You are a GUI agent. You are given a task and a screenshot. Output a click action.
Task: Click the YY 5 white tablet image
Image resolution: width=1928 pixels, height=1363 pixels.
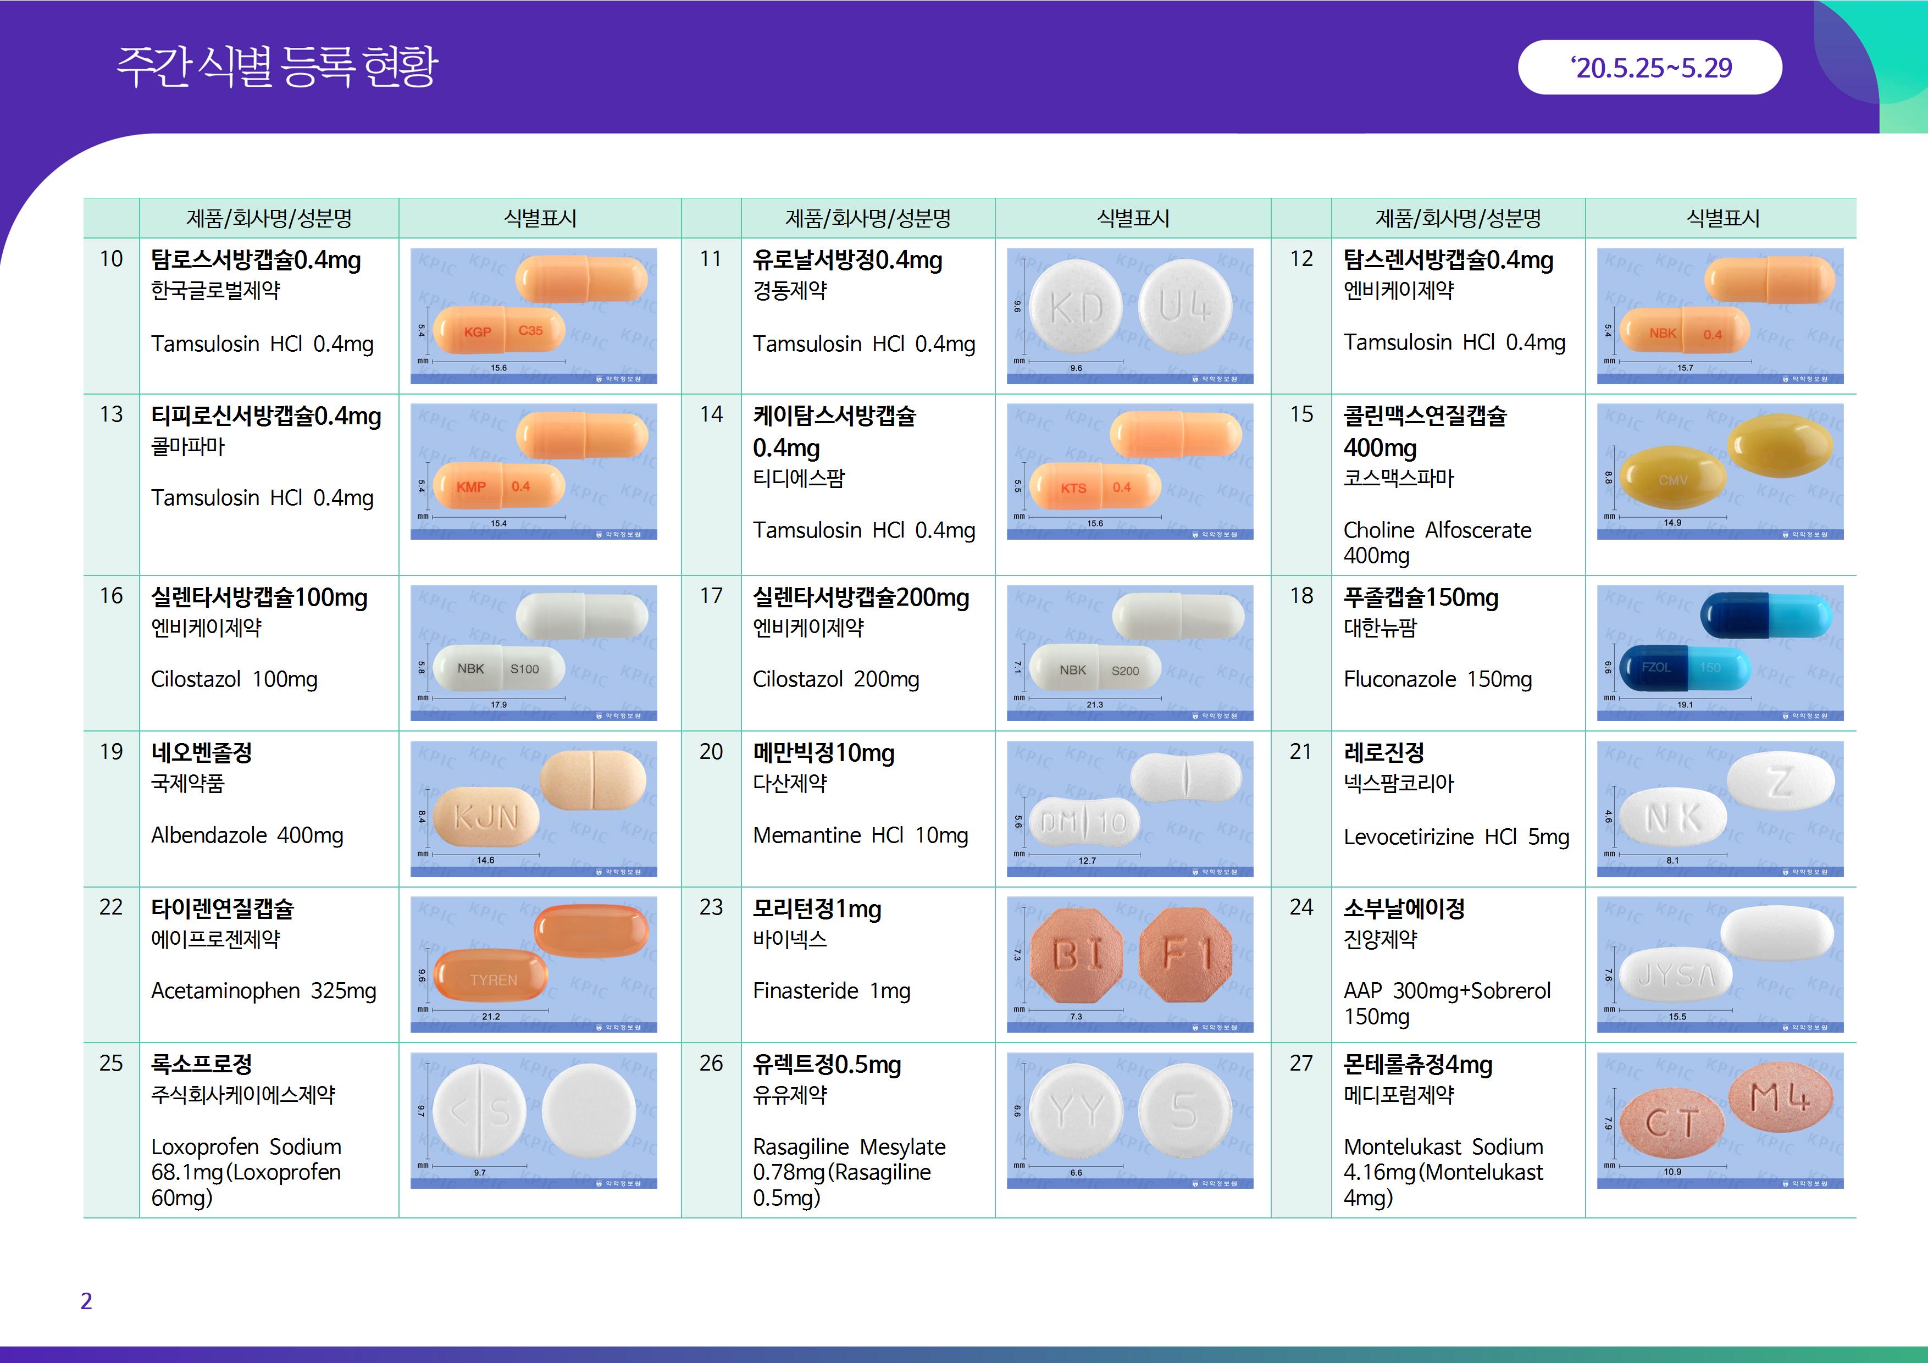click(x=1129, y=1120)
